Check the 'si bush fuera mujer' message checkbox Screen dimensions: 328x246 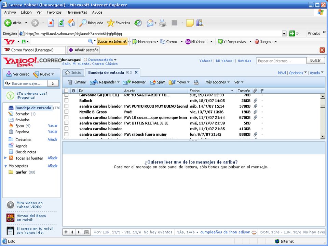click(x=67, y=134)
